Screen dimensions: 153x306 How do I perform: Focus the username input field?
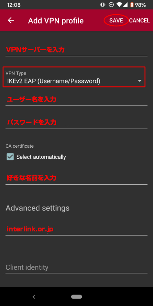pos(76,100)
